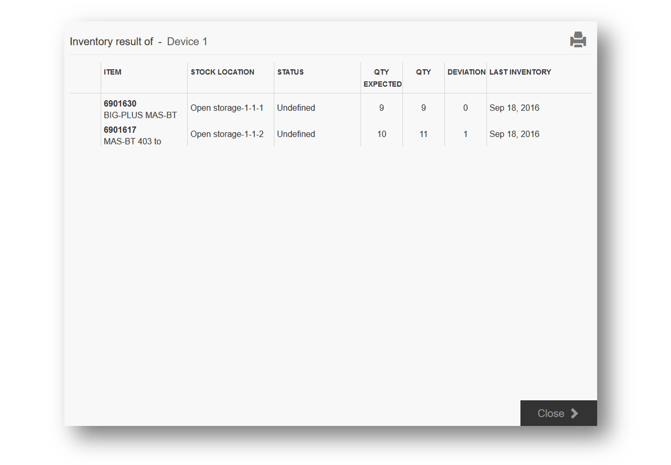Click Open storage-1-1-1 location cell
Image resolution: width=671 pixels, height=465 pixels.
click(x=227, y=108)
